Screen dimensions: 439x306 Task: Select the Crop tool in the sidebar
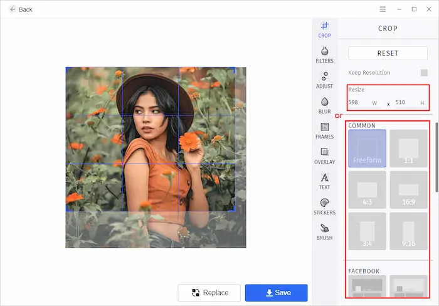click(x=324, y=29)
